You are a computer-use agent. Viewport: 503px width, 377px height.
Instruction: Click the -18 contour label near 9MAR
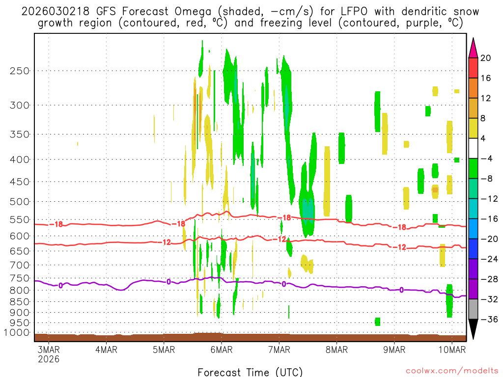(400, 228)
